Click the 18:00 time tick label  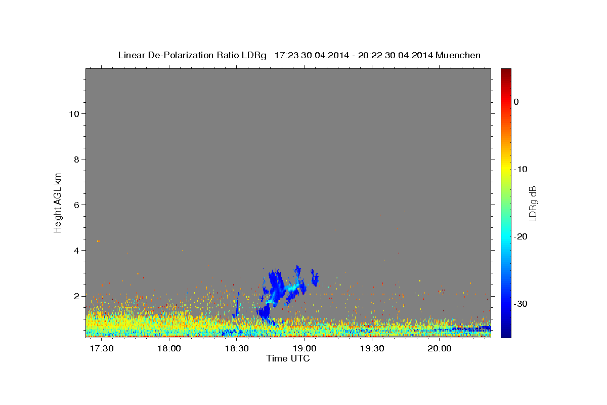pyautogui.click(x=169, y=349)
